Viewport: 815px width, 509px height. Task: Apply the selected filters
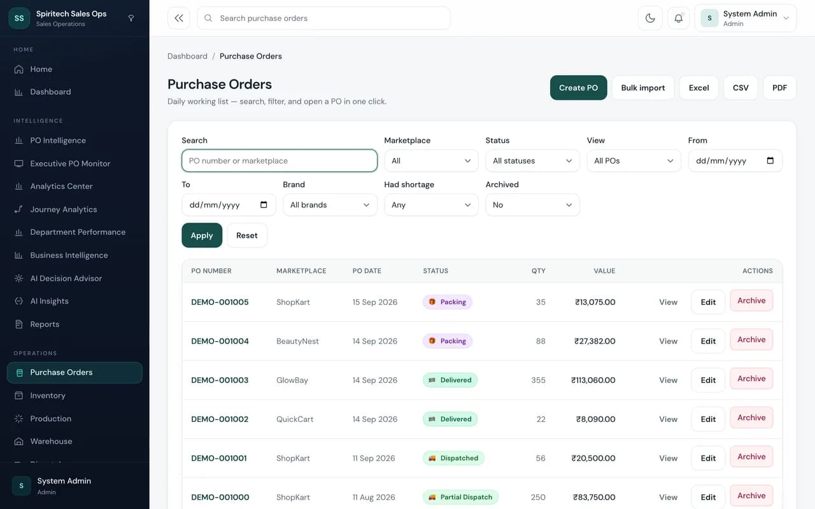202,235
